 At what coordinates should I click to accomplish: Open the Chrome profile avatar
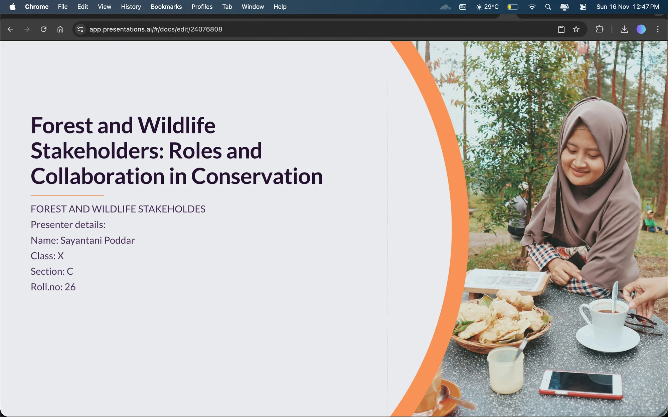coord(641,29)
